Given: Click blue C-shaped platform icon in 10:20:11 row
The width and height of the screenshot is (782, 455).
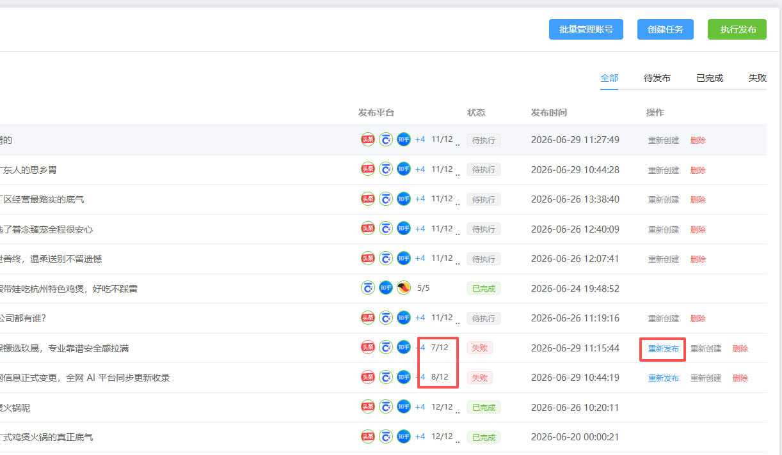Looking at the screenshot, I should 386,407.
